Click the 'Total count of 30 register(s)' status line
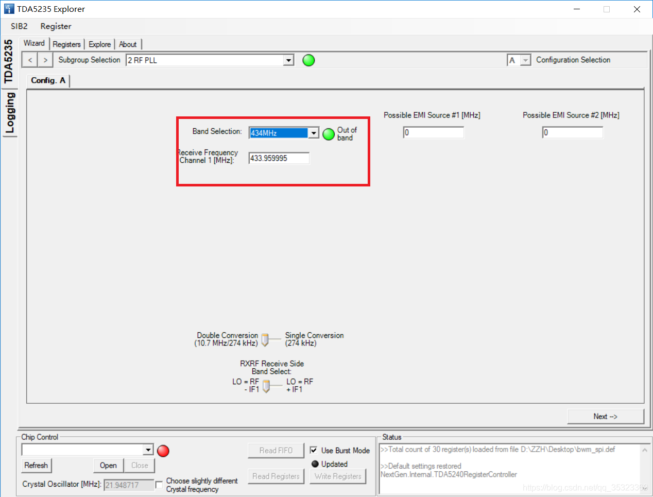The width and height of the screenshot is (653, 497). (x=497, y=450)
